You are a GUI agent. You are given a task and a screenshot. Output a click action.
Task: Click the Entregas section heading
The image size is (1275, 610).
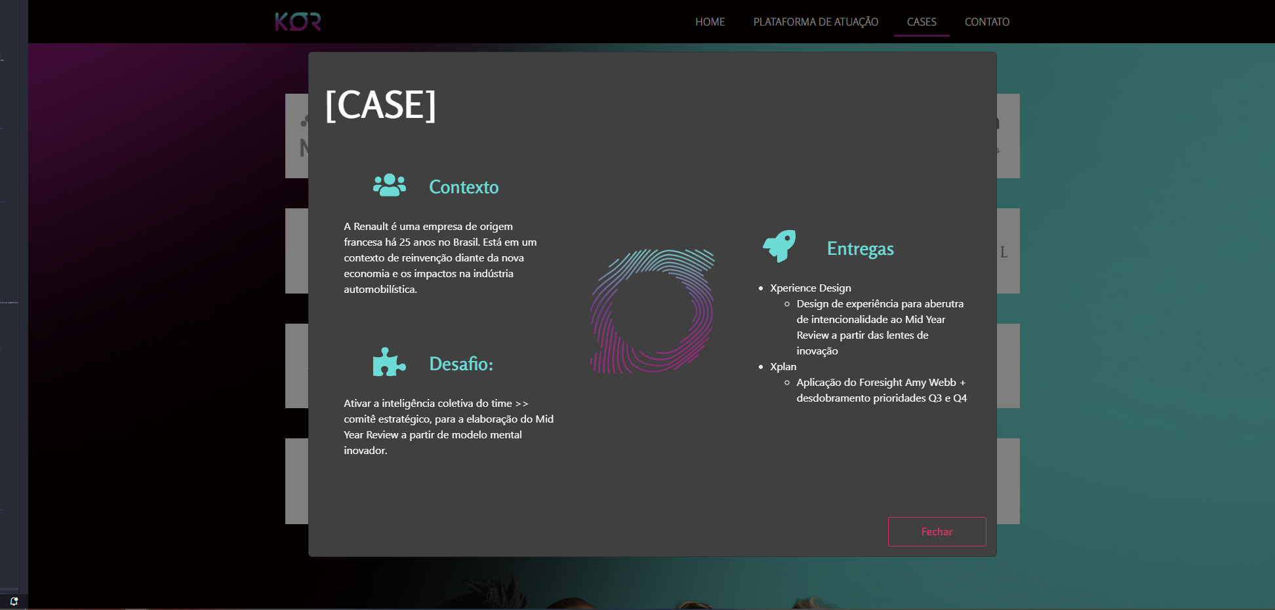coord(860,249)
